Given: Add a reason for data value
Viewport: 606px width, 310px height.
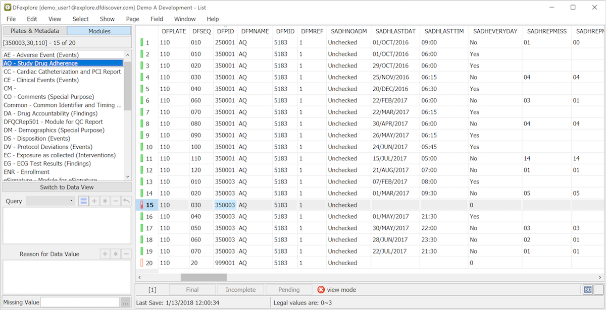Looking at the screenshot, I should click(105, 254).
